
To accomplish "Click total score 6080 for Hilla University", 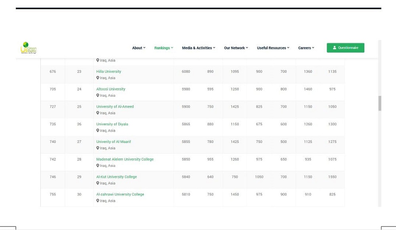I will click(186, 71).
